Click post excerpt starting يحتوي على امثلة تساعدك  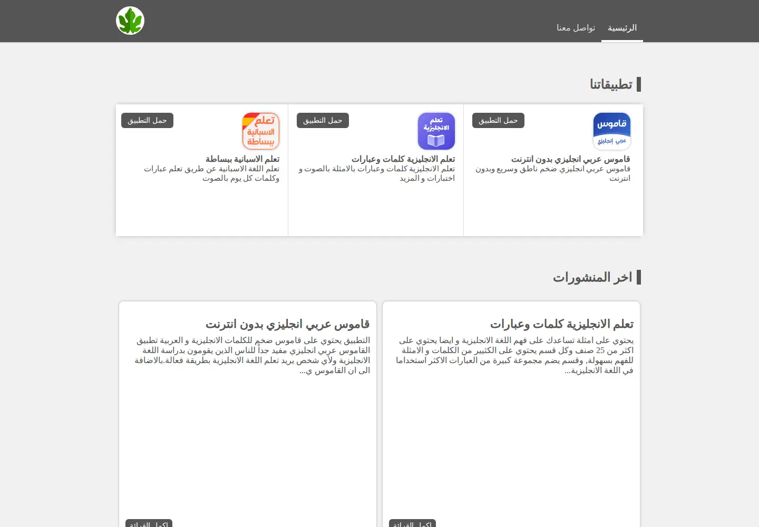[514, 355]
